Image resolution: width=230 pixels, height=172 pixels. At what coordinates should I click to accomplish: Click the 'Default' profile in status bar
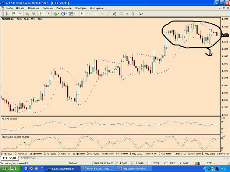73,163
